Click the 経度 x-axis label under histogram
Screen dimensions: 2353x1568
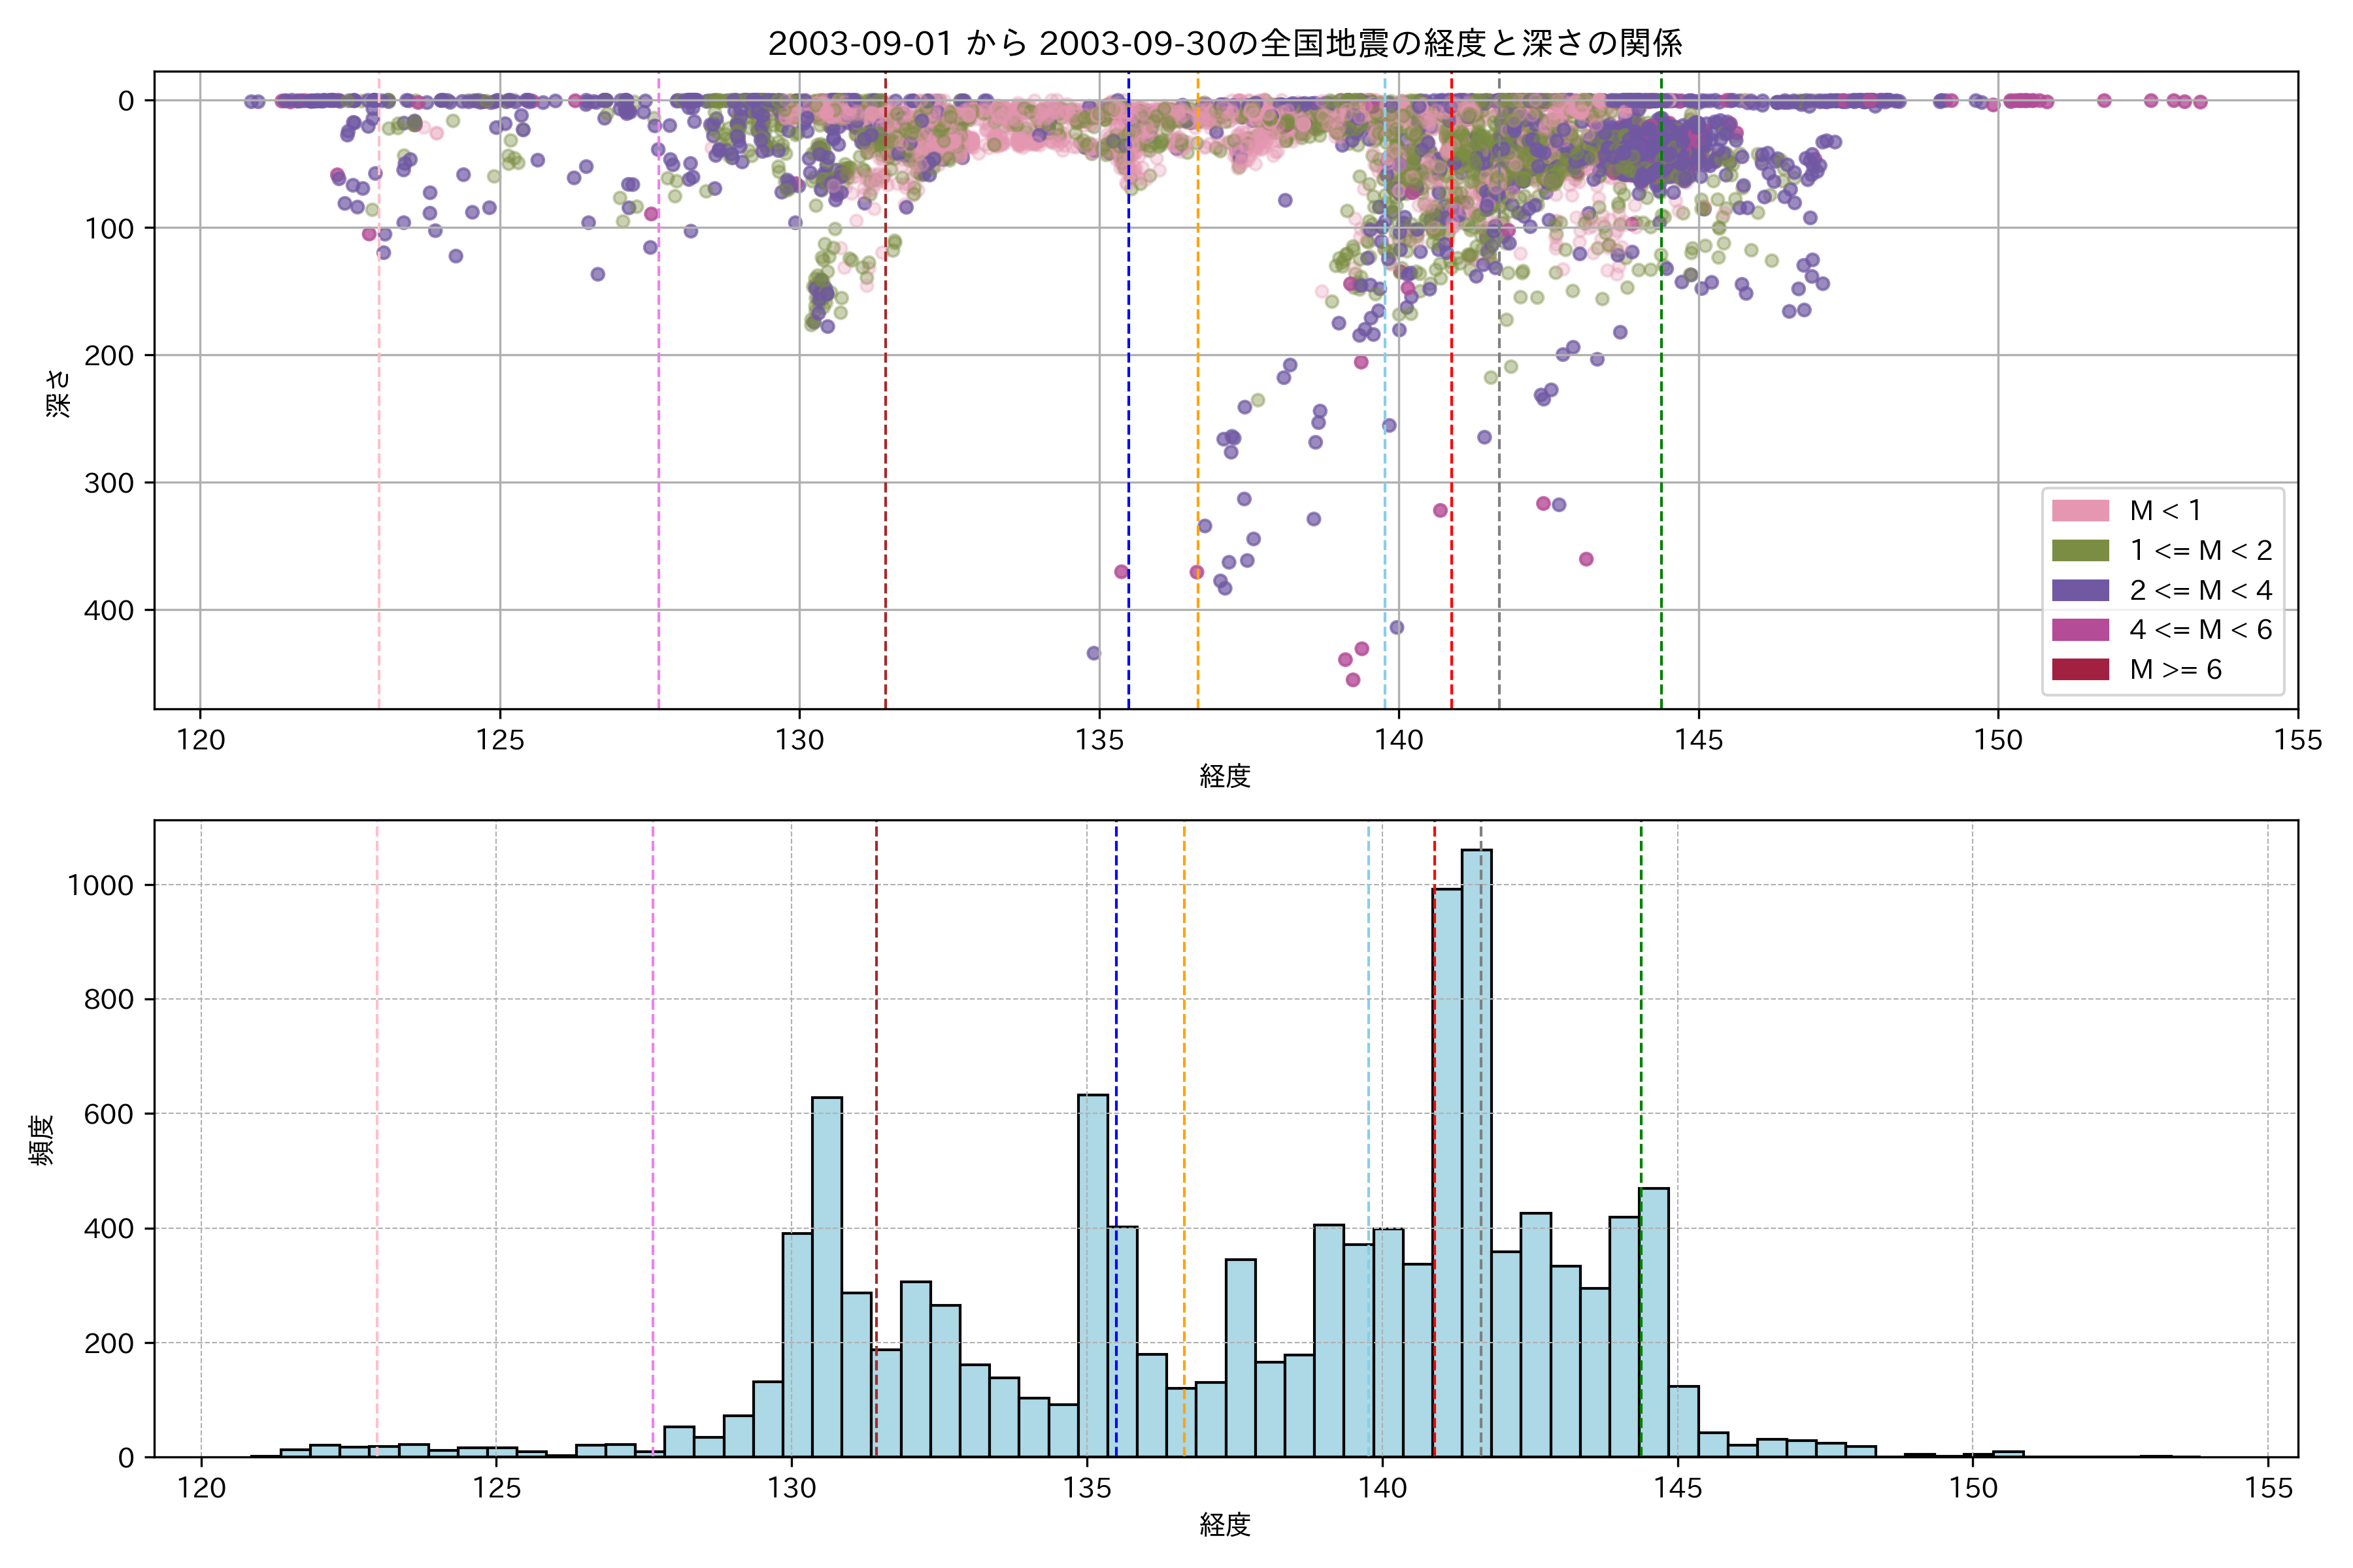(x=1224, y=1525)
